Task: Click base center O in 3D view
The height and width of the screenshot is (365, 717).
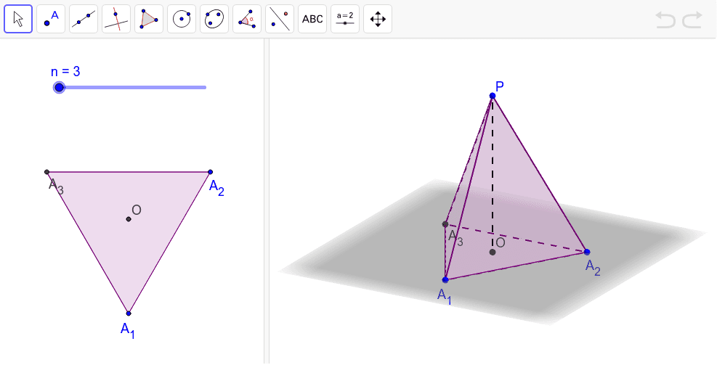Action: click(x=493, y=252)
